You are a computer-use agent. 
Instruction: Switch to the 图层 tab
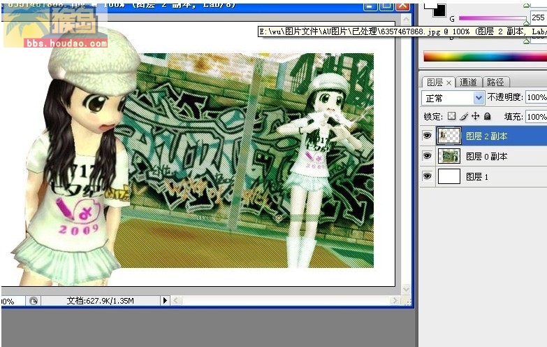click(435, 83)
